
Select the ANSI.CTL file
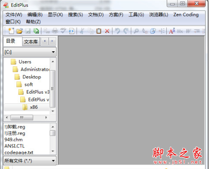point(15,146)
